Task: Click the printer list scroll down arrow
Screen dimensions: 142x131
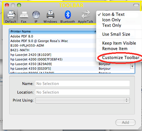Action: tap(132, 66)
